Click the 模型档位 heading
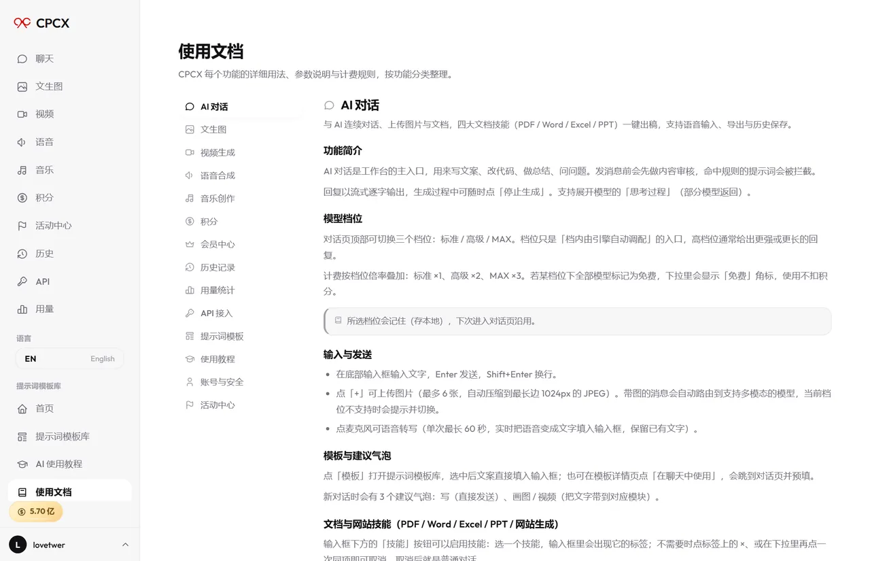Image resolution: width=870 pixels, height=561 pixels. coord(343,218)
